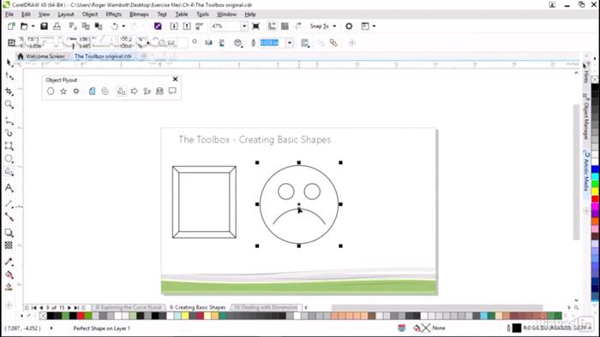Select the Smart Fill tool
600x337 pixels.
9,287
